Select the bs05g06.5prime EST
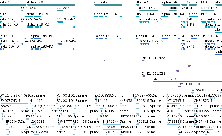 pos(45,109)
